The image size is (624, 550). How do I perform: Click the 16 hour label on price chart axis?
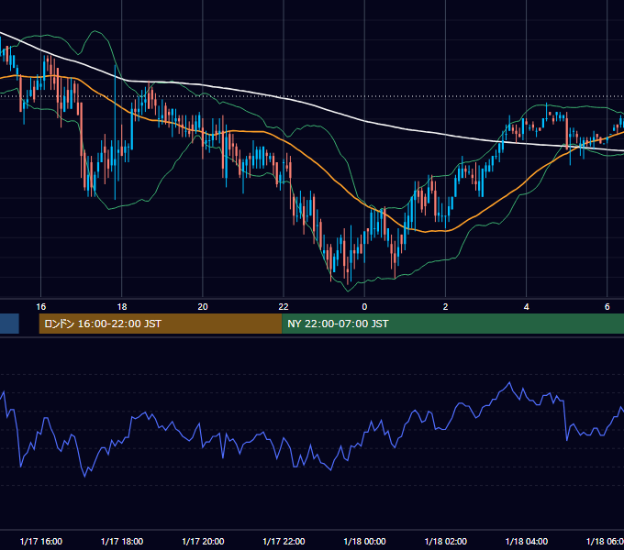pos(41,307)
